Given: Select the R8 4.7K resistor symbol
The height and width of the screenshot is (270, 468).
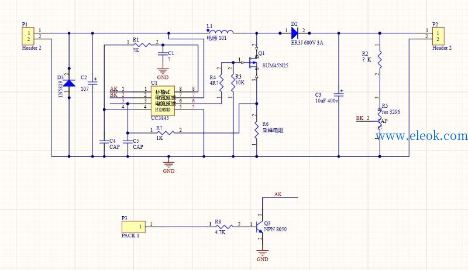Looking at the screenshot, I should tap(224, 227).
